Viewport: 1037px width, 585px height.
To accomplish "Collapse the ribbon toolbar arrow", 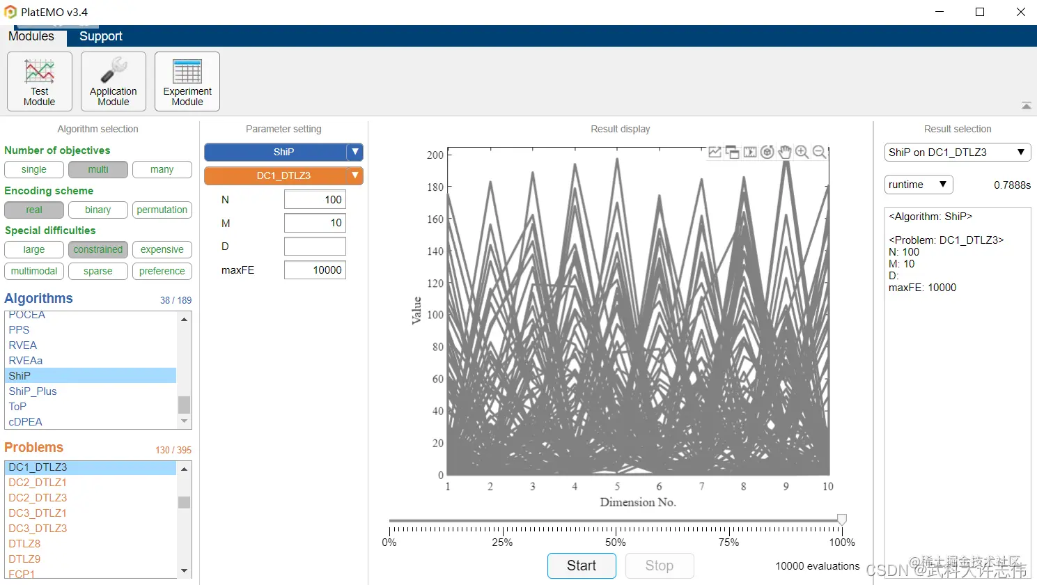I will click(1026, 106).
